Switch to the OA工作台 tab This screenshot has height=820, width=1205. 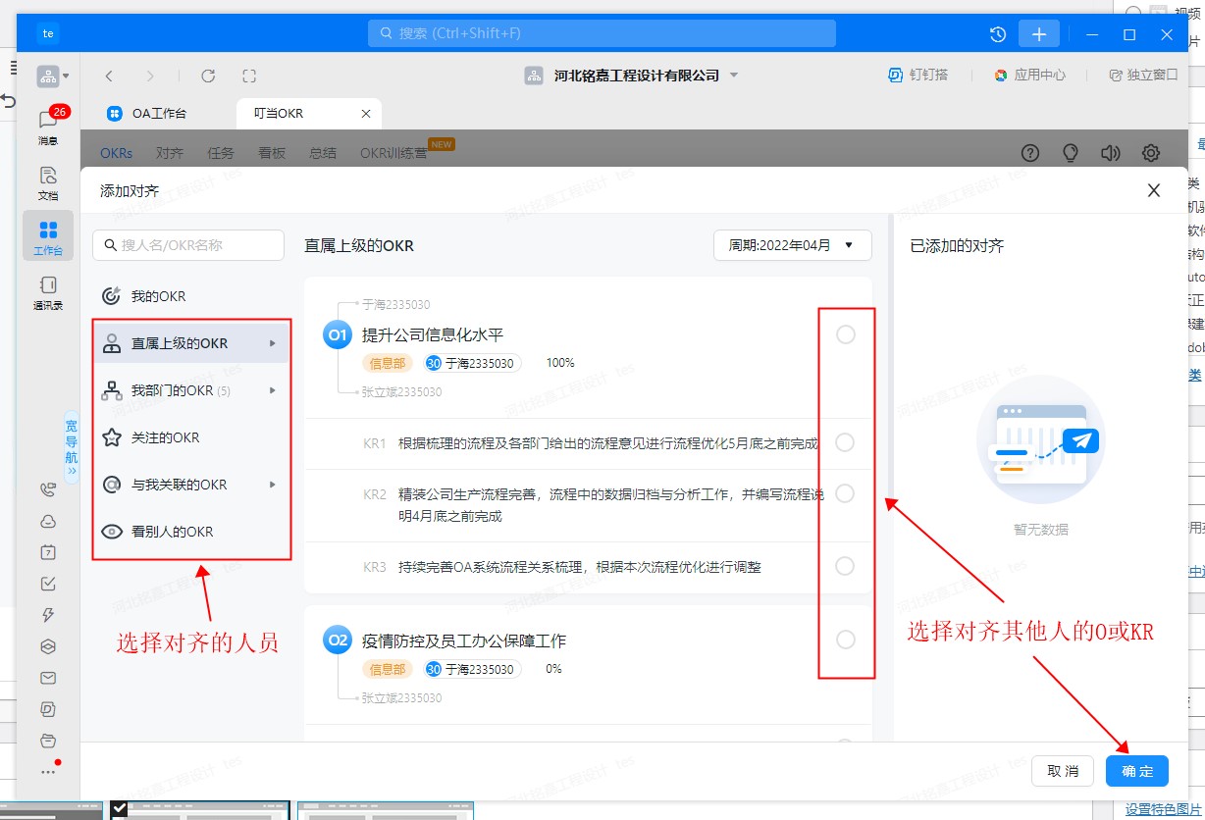click(157, 114)
